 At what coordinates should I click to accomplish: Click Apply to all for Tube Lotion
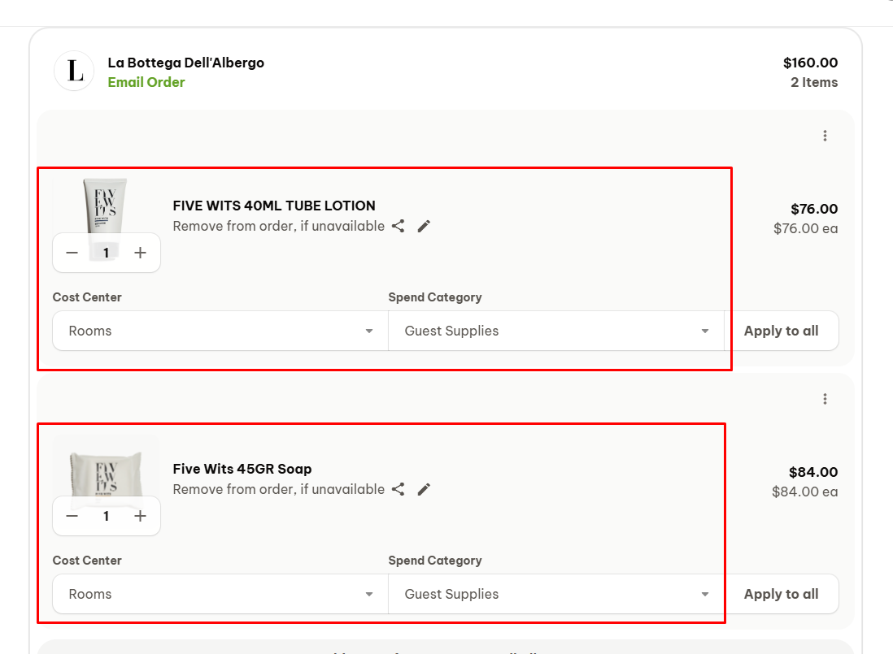coord(781,331)
